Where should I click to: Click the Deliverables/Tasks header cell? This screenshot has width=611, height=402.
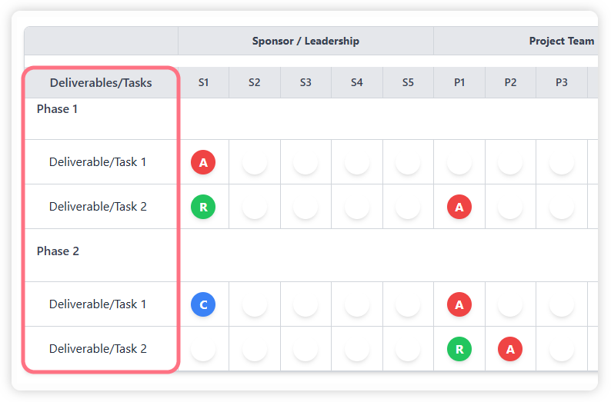point(101,83)
